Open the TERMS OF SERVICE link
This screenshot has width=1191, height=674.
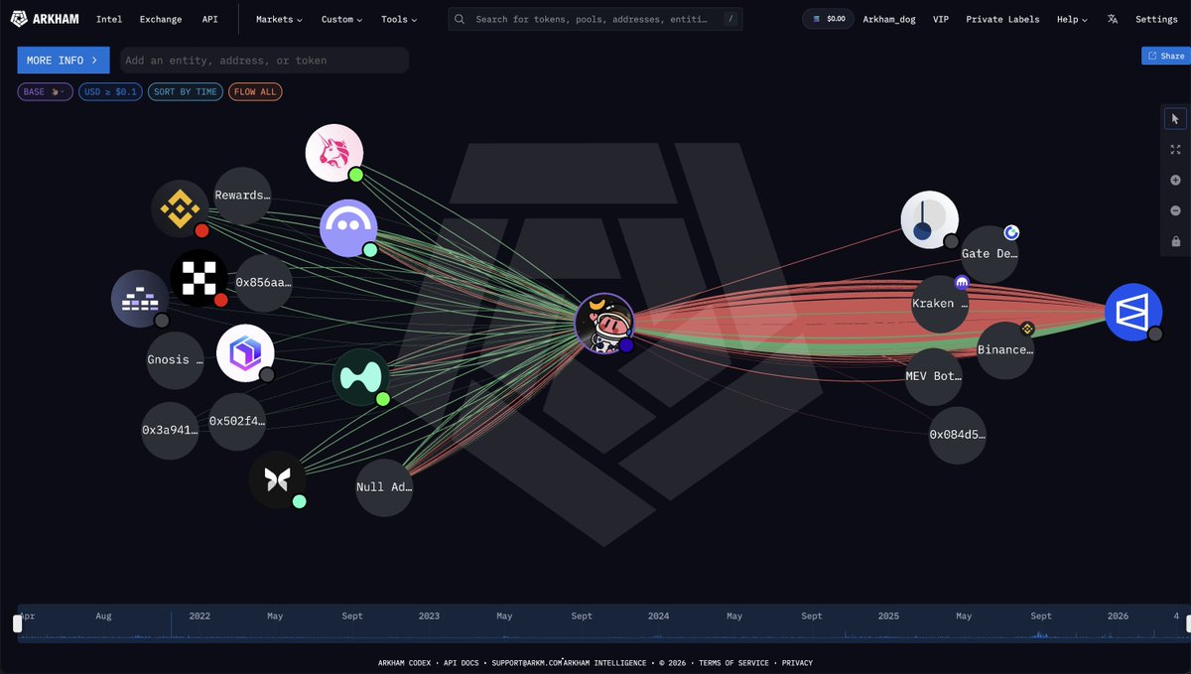tap(733, 662)
